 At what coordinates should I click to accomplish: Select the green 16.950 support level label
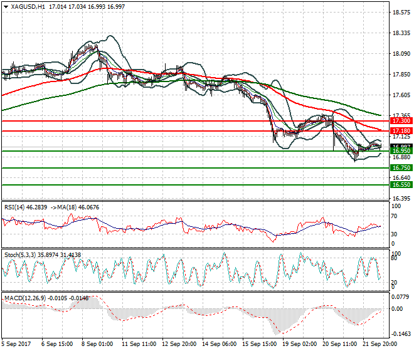click(x=401, y=151)
